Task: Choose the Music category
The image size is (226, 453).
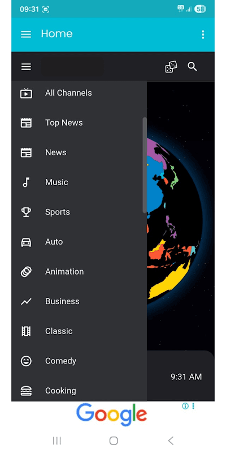Action: 79,182
